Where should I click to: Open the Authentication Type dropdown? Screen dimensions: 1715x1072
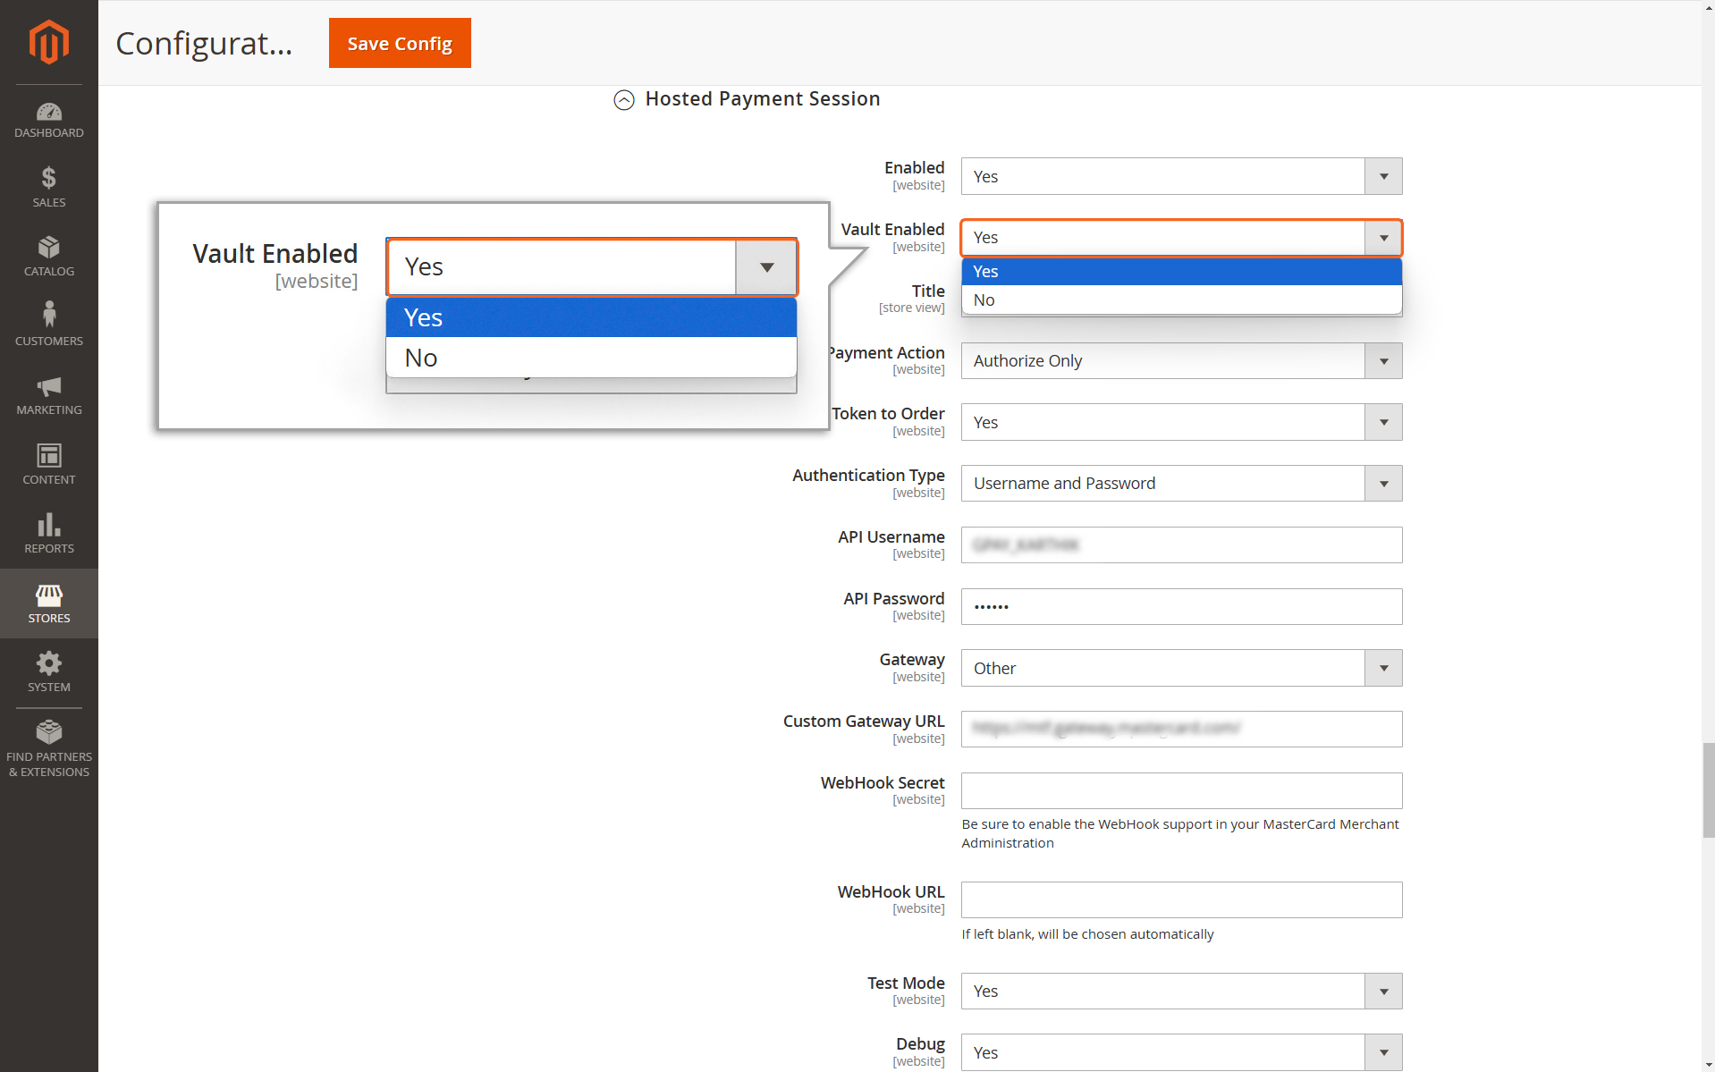click(x=1181, y=484)
